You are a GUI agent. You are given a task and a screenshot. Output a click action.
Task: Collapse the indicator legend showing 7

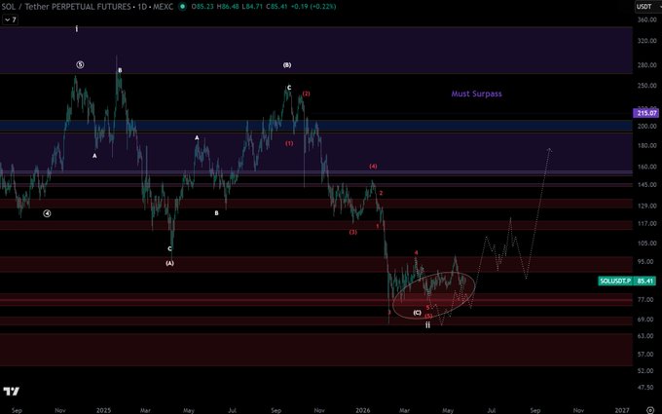pyautogui.click(x=11, y=19)
